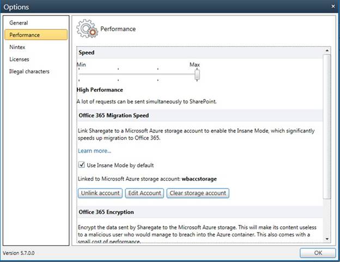Screen dimensions: 340x262
Task: Toggle Use Insane Mode by default checkbox
Action: (x=82, y=165)
